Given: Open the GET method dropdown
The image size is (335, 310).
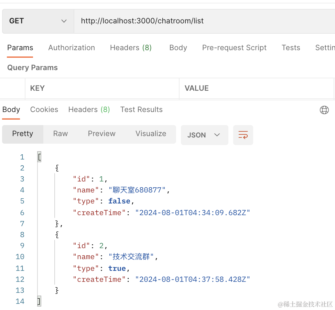Looking at the screenshot, I should point(38,21).
